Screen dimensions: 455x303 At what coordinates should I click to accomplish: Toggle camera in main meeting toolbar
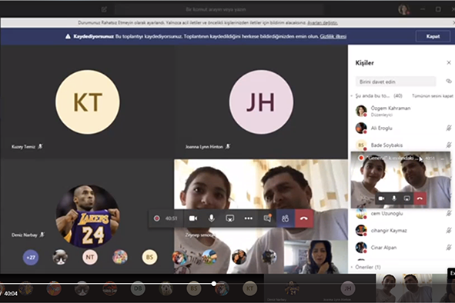coord(193,218)
